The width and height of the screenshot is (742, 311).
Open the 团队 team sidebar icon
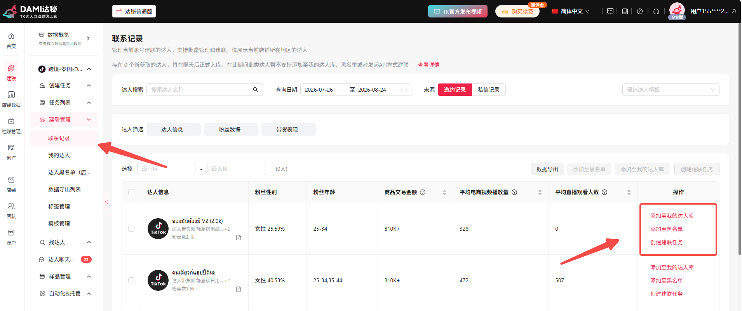pos(11,210)
